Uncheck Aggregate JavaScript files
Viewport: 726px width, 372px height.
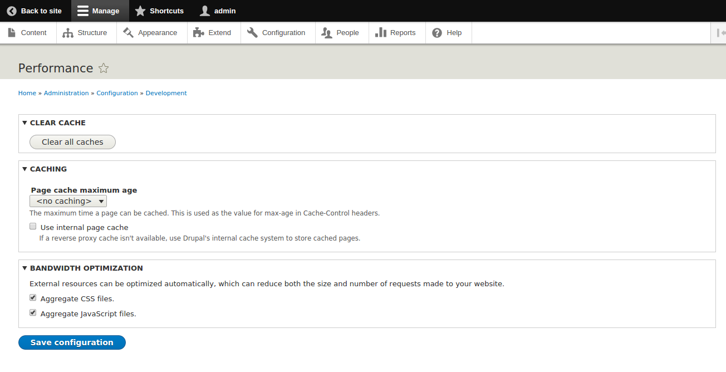[33, 312]
